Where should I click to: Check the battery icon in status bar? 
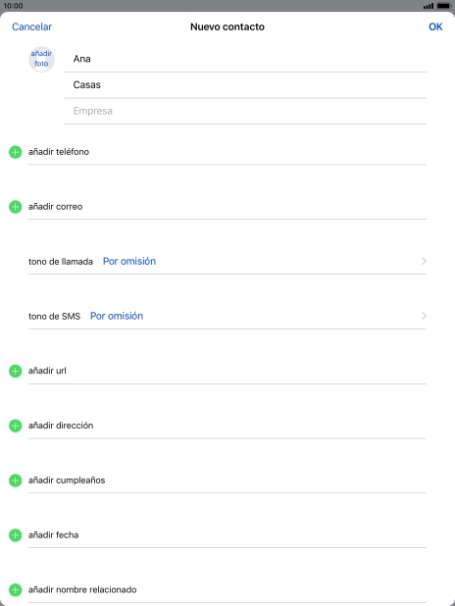pyautogui.click(x=444, y=6)
